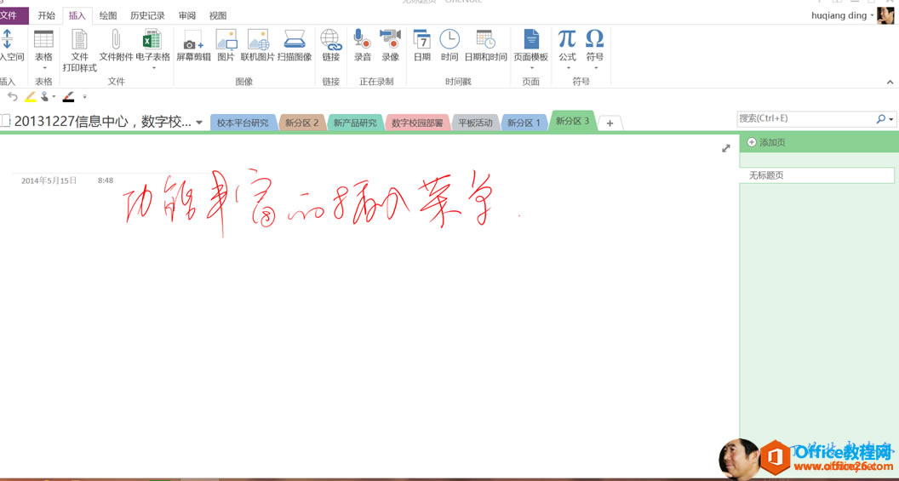Screen dimensions: 899x481
Task: Click the page date 2014年5月15日
Action: coord(49,180)
